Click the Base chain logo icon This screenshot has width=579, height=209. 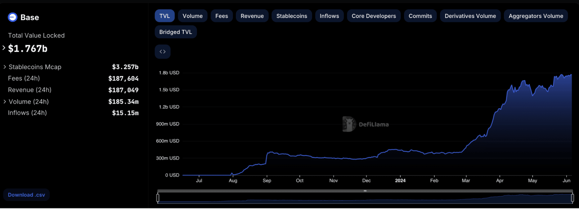tap(12, 17)
